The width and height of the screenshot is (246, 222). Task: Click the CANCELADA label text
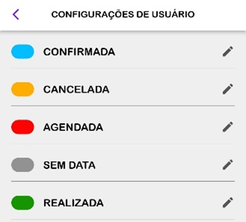pos(76,90)
